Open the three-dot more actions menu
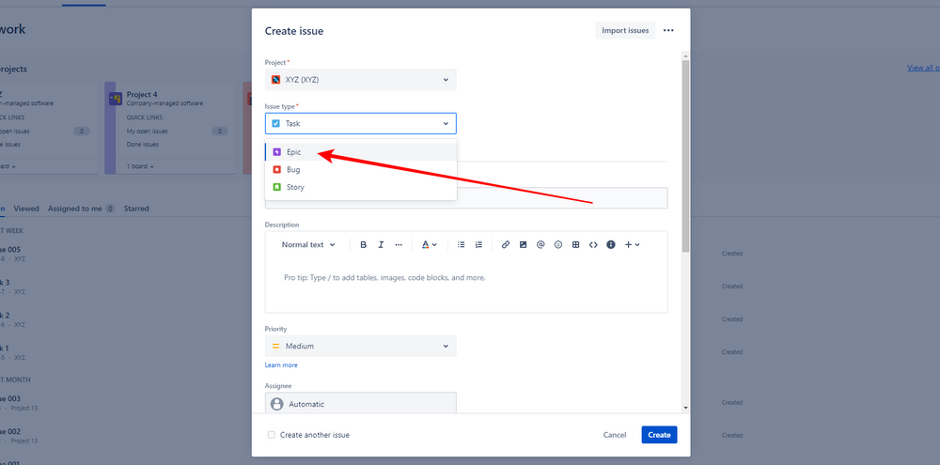The width and height of the screenshot is (940, 465). point(668,31)
